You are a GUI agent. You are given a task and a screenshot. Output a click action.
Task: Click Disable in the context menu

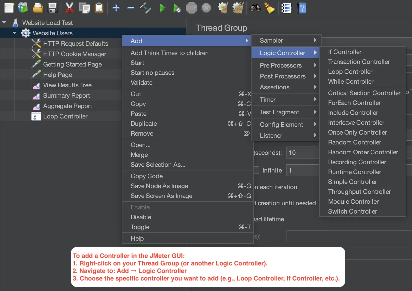pos(141,217)
